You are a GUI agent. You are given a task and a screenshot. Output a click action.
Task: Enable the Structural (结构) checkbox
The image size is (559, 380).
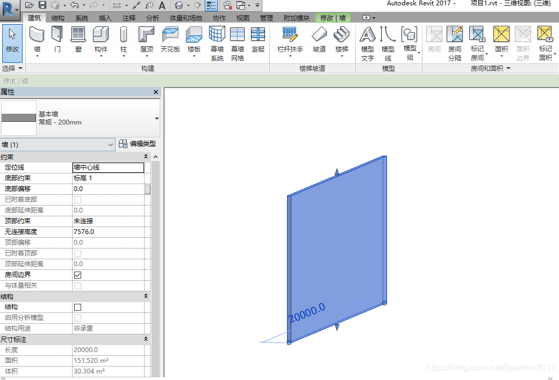point(77,307)
